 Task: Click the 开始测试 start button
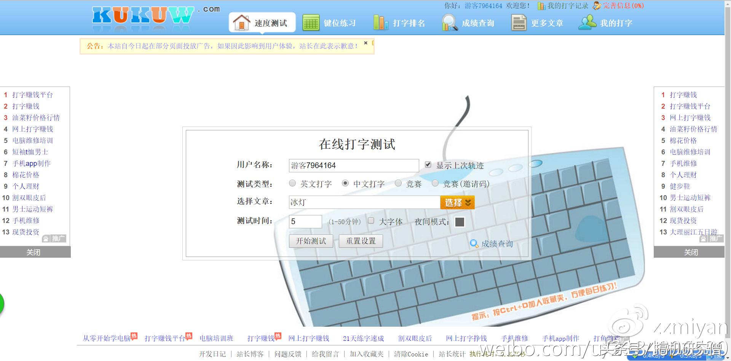311,241
